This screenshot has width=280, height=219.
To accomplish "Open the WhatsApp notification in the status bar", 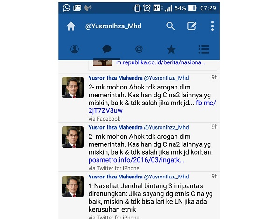I will pos(66,8).
